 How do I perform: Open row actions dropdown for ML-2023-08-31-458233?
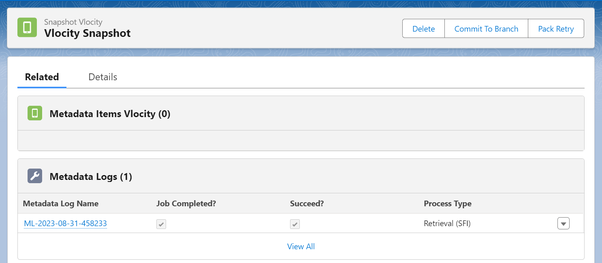point(563,224)
